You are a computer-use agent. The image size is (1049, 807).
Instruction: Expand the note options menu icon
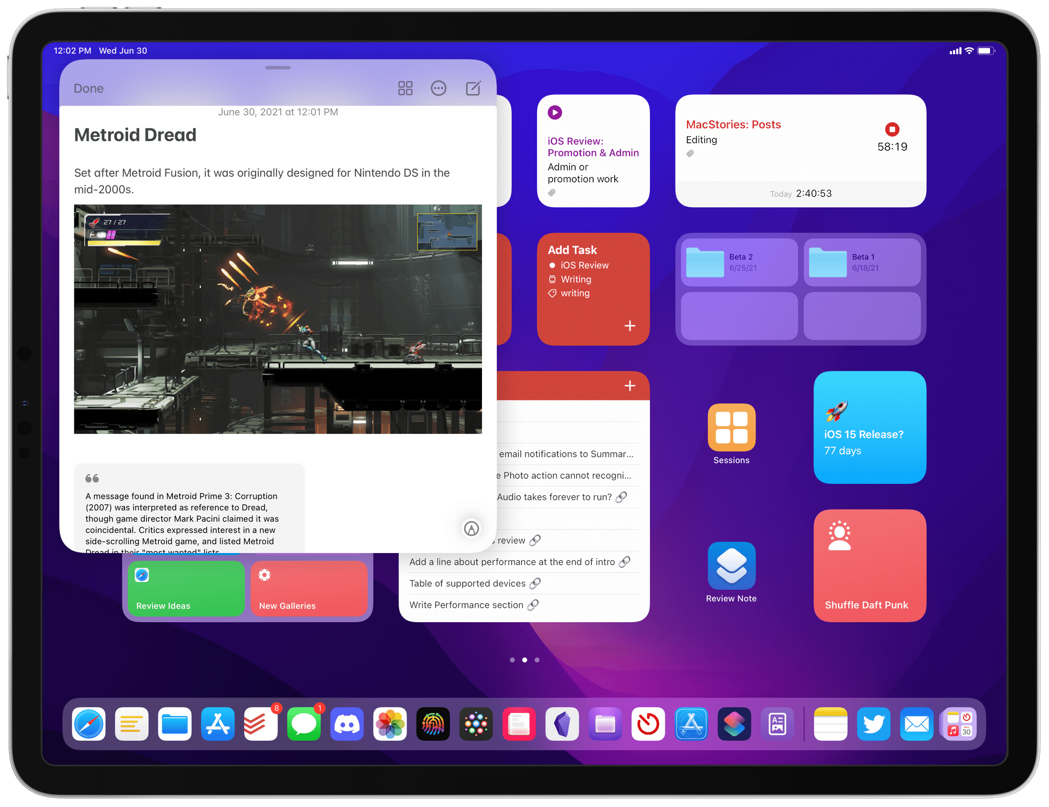pyautogui.click(x=439, y=88)
